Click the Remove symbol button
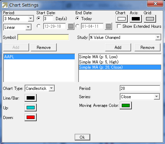Image resolution: width=165 pixels, height=144 pixels. tap(44, 48)
